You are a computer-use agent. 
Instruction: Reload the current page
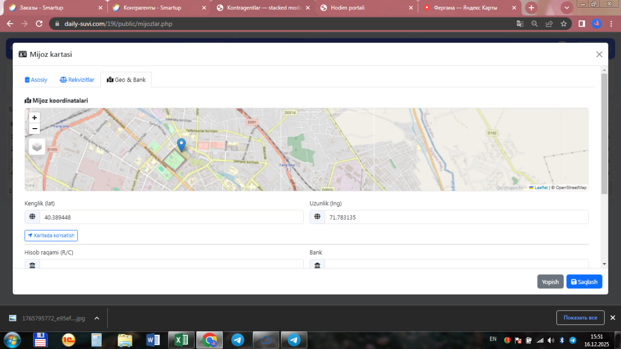coord(40,24)
